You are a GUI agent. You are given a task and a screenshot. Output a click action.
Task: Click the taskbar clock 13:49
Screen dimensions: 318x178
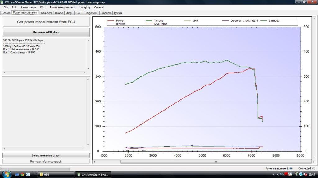tap(311, 174)
